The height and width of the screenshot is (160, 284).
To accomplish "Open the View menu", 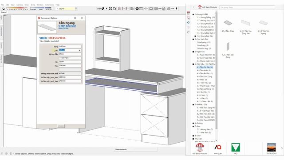I will click(x=12, y=5).
